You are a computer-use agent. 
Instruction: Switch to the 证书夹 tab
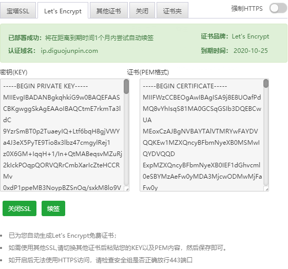tap(172, 10)
